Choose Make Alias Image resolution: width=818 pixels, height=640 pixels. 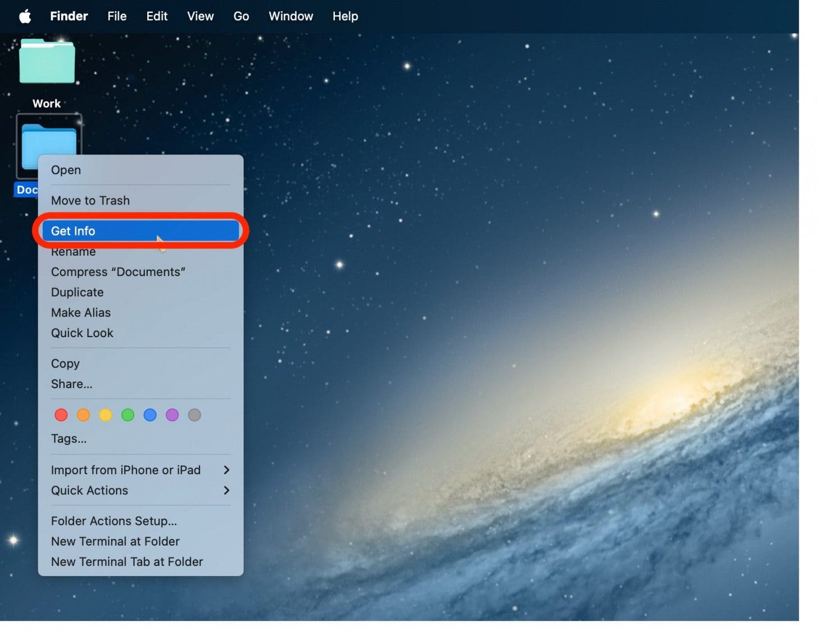81,312
